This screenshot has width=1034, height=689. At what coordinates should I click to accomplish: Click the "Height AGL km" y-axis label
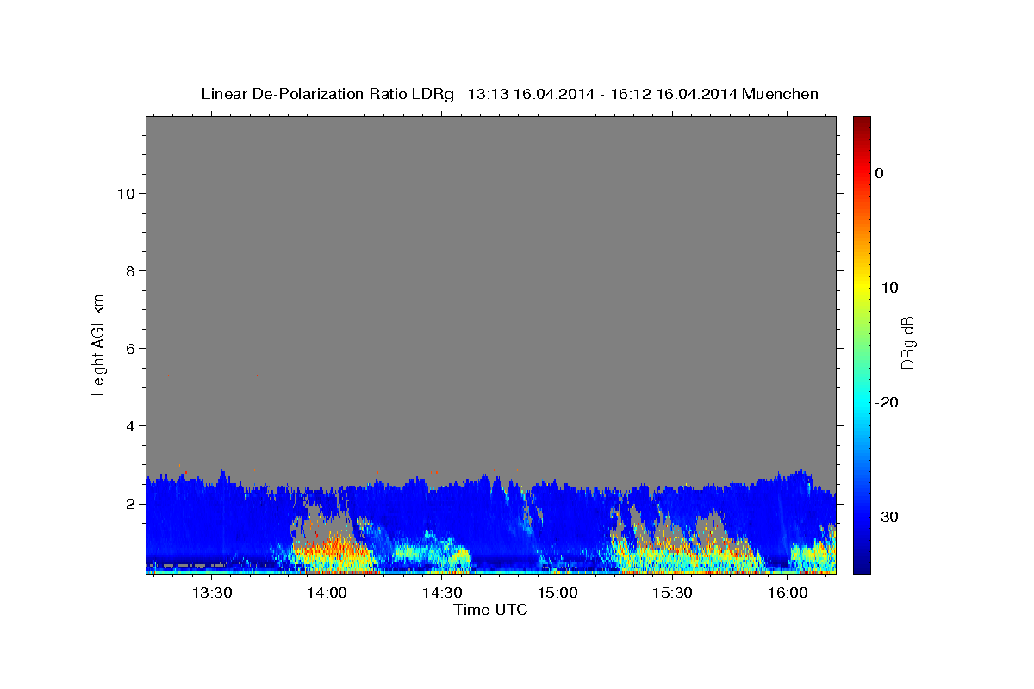98,344
